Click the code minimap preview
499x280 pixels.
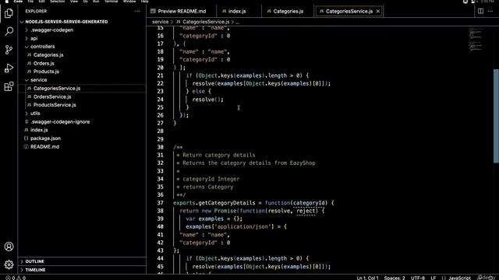point(476,40)
